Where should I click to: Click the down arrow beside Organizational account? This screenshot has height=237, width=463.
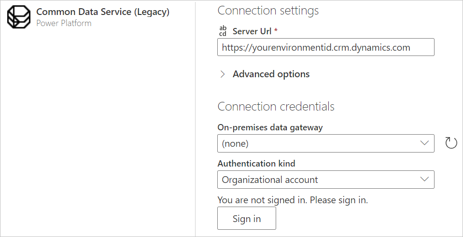[424, 180]
